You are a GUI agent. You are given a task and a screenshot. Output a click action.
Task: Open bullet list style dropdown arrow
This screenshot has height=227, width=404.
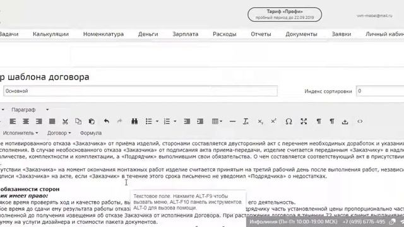pyautogui.click(x=157, y=121)
